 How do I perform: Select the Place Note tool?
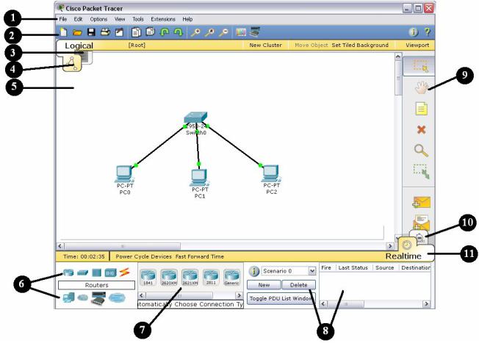pyautogui.click(x=422, y=109)
